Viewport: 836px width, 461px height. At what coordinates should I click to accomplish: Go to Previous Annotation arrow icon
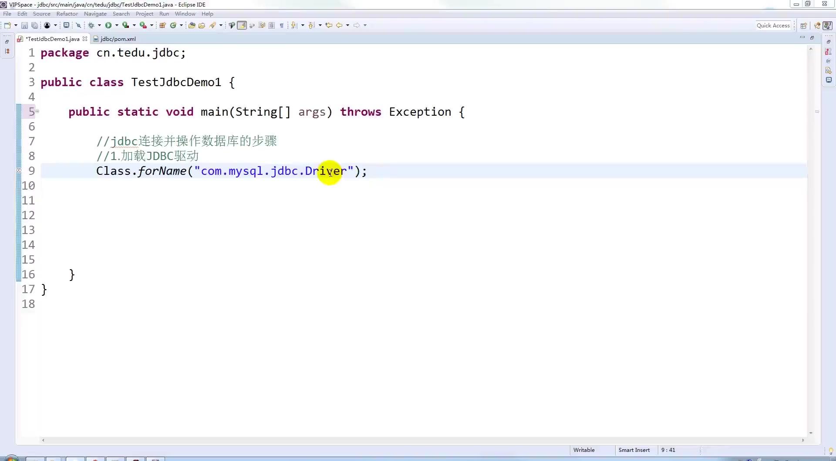[x=311, y=25]
